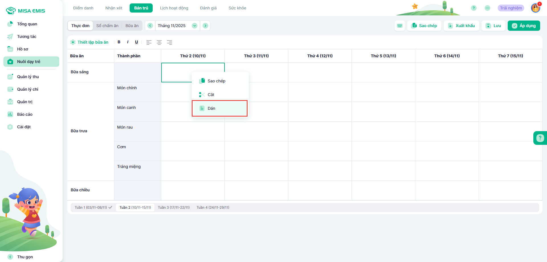This screenshot has height=262, width=547.
Task: Click the keyboard shortcuts icon
Action: click(399, 26)
